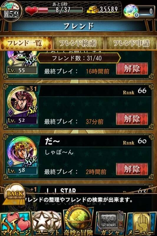Tap the SR Lv. 52 character portrait
157x236 pixels.
(x=22, y=104)
